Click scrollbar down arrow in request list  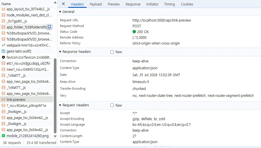55,136
